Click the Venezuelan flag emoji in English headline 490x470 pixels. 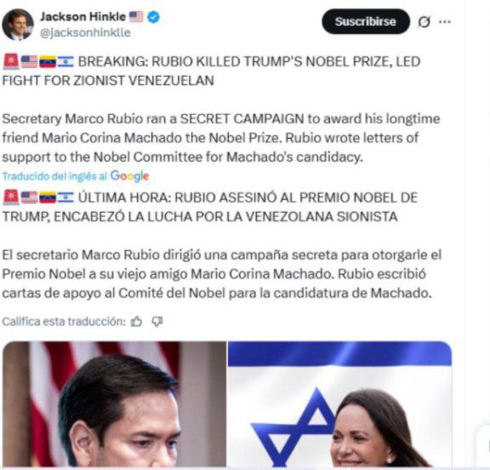tap(48, 61)
